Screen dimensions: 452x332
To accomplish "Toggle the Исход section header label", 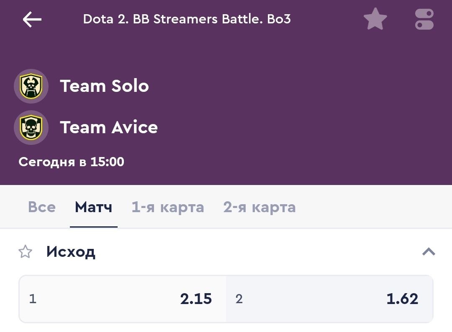I will click(71, 252).
